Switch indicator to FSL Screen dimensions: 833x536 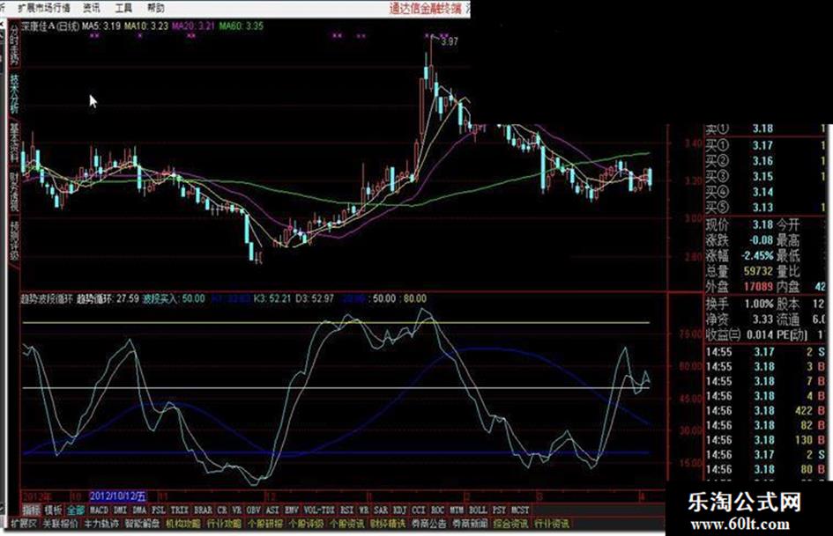(x=159, y=510)
